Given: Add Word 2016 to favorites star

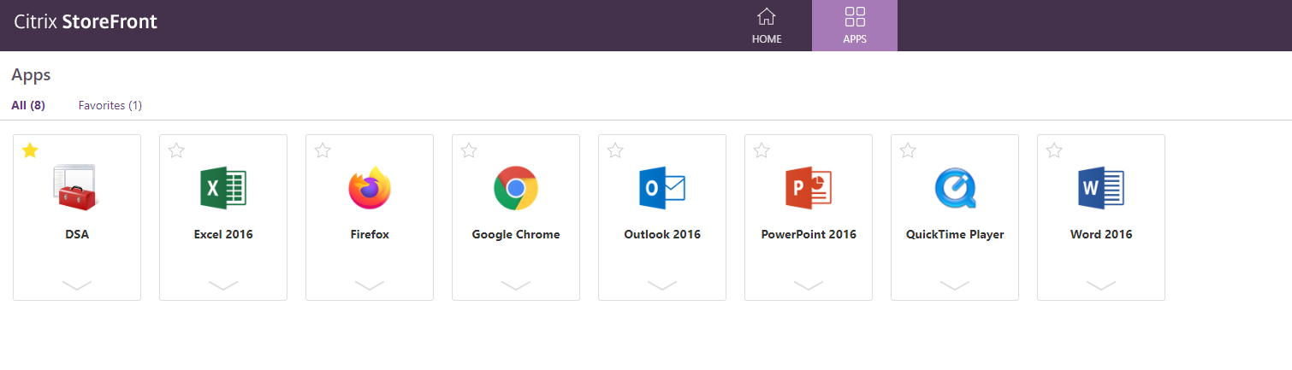Looking at the screenshot, I should (1054, 150).
